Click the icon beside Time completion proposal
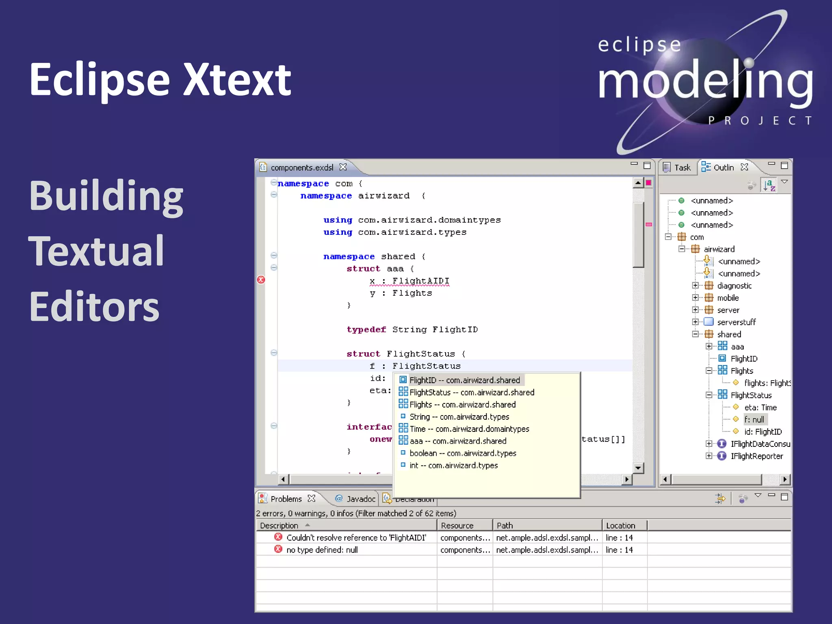832x624 pixels. [403, 428]
